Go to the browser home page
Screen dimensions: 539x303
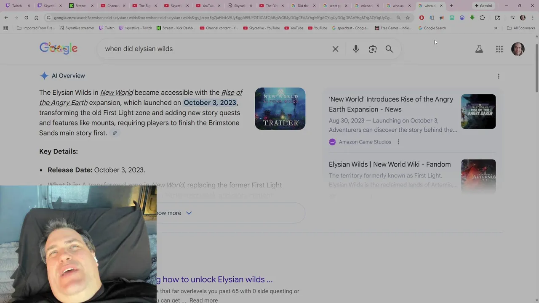36,18
